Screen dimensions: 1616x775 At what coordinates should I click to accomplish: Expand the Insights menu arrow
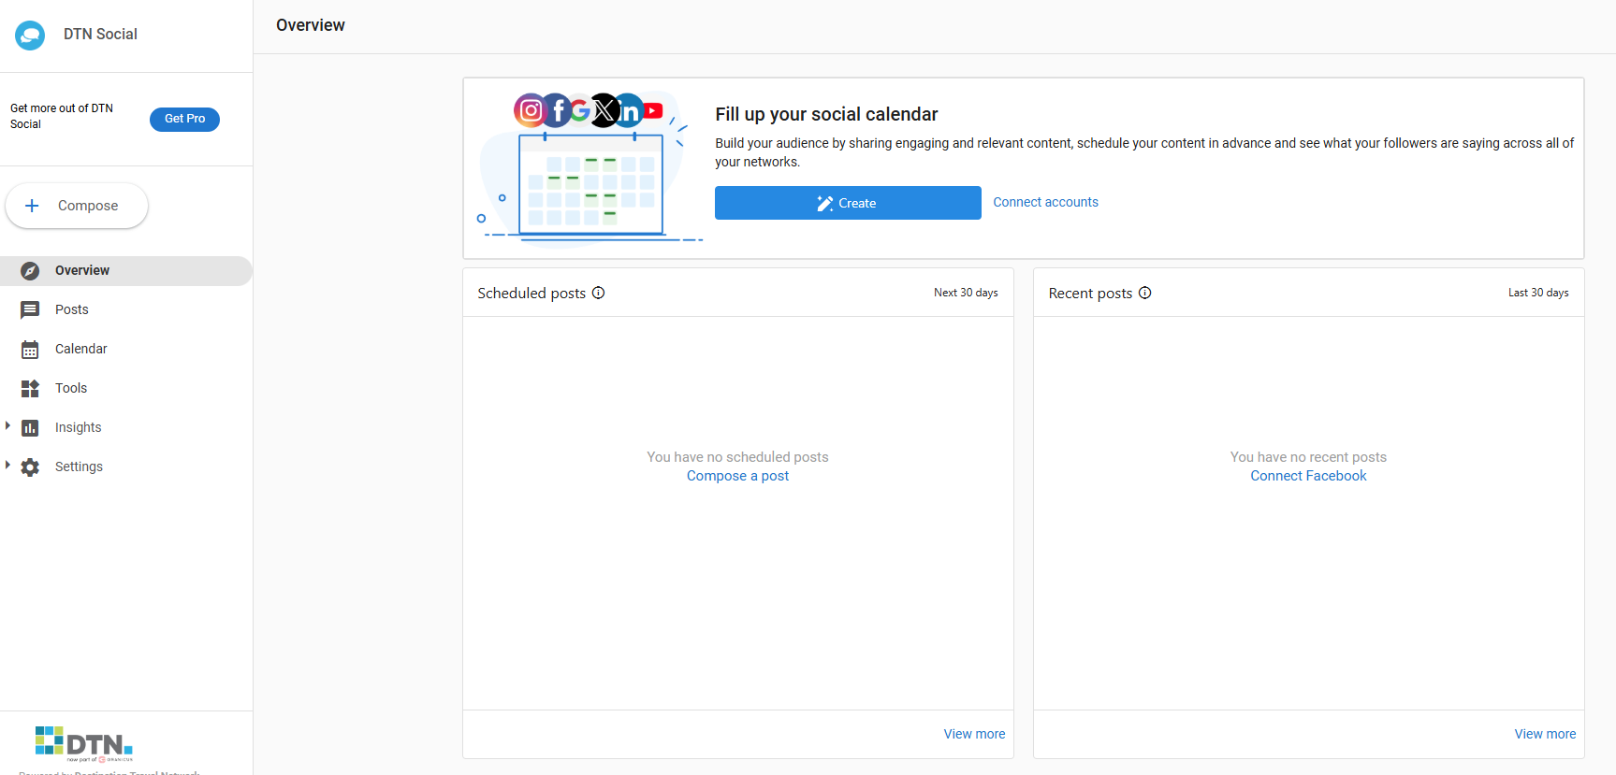(x=7, y=426)
